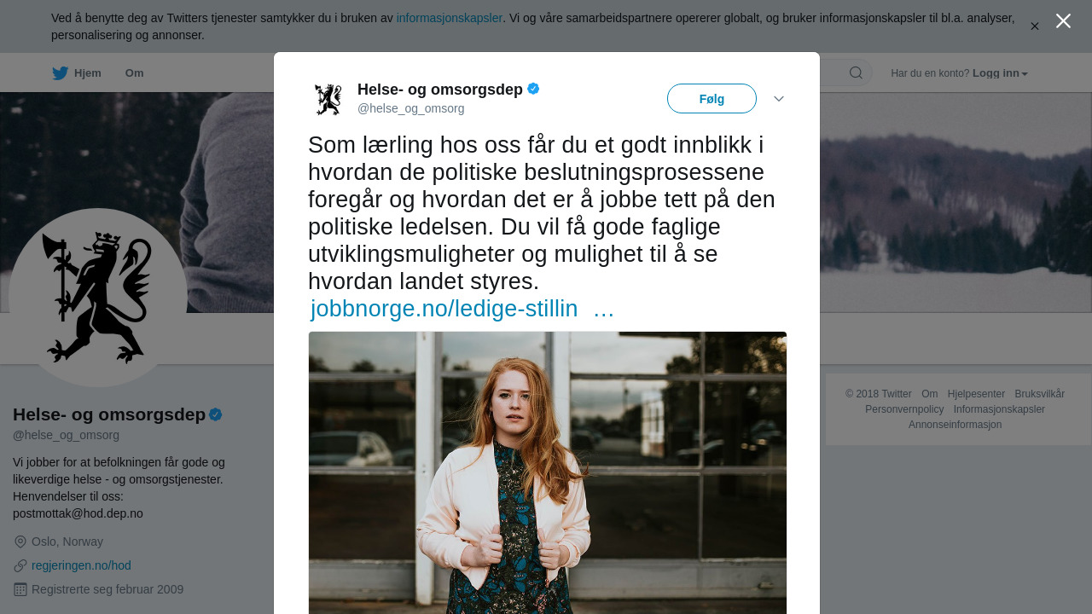The width and height of the screenshot is (1092, 614).
Task: Open the large lion profile picture
Action: pos(98,298)
